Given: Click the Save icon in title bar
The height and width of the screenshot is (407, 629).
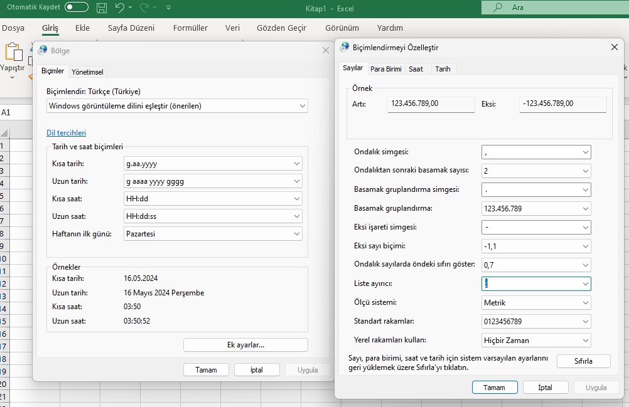Looking at the screenshot, I should pyautogui.click(x=102, y=8).
